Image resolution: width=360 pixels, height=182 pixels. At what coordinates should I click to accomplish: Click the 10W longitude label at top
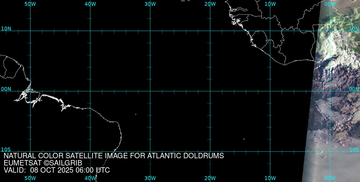point(270,4)
